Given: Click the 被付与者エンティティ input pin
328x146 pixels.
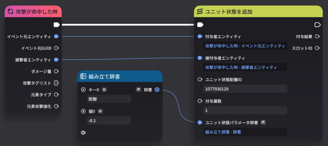Looking at the screenshot, I should (200, 58).
